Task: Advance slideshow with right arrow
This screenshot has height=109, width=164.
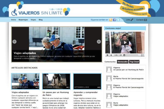Action: (99, 42)
